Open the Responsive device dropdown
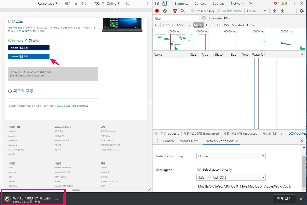Screen dimensions: 307x205 tap(48, 4)
